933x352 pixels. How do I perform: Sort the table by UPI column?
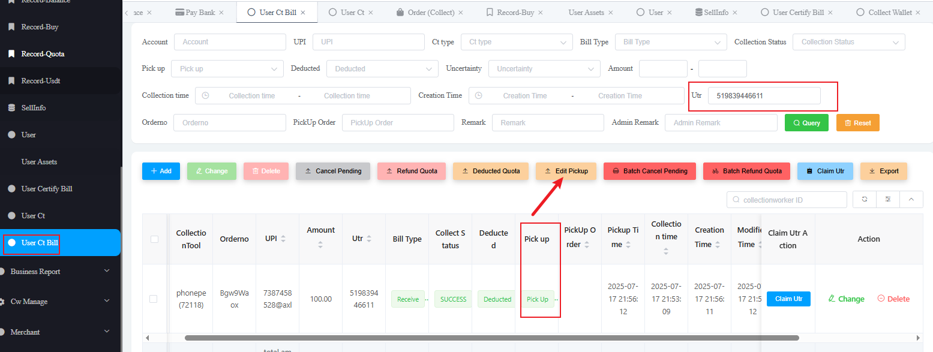point(283,239)
